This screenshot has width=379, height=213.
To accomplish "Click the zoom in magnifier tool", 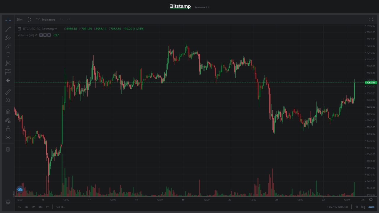I will tap(8, 100).
